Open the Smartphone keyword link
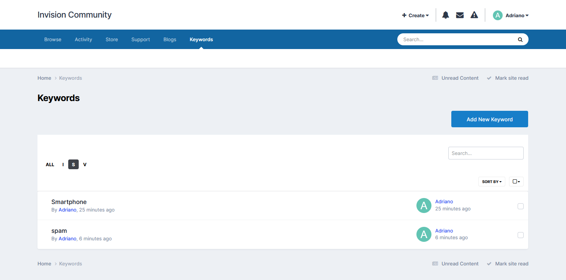Image resolution: width=566 pixels, height=280 pixels. (x=69, y=202)
